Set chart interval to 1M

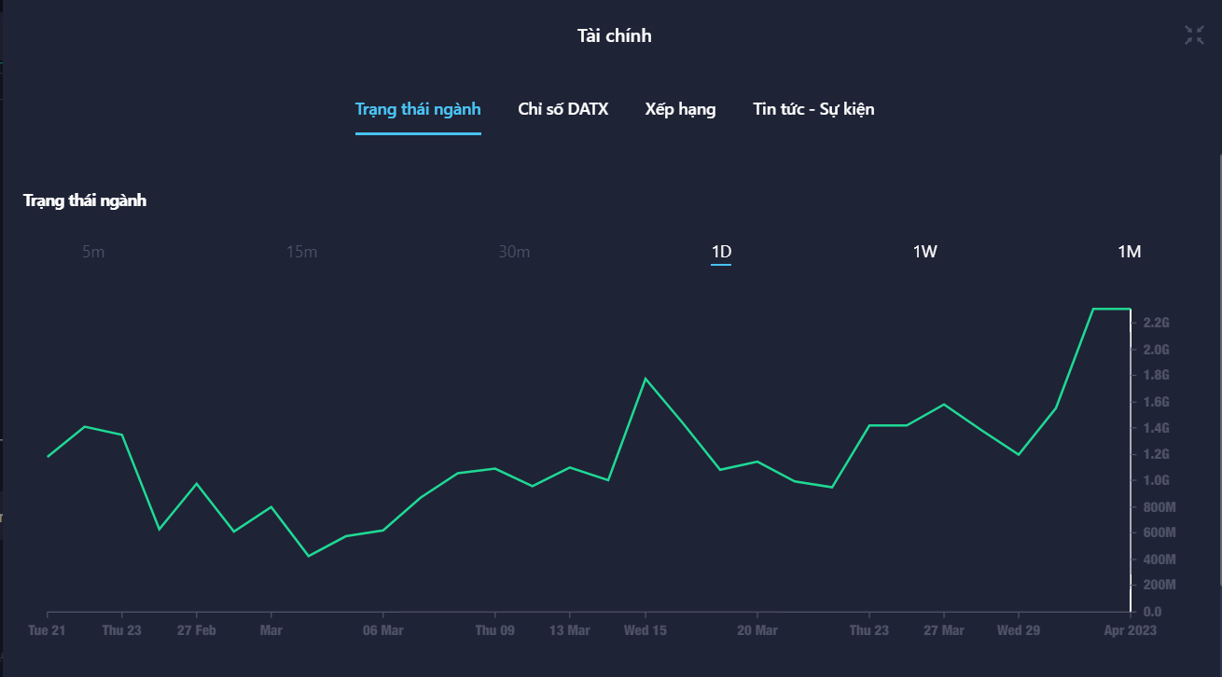point(1129,252)
